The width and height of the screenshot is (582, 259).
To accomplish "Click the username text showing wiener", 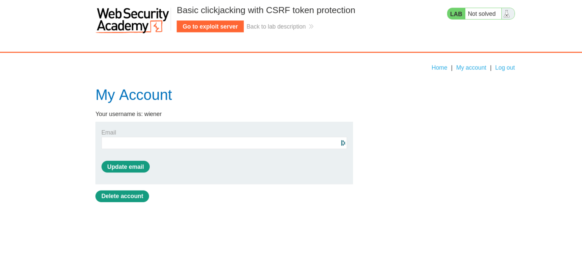I will pyautogui.click(x=128, y=114).
